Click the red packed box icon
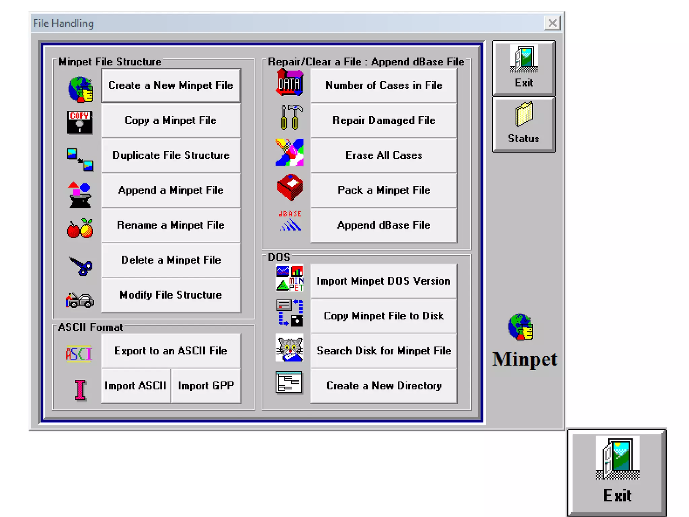Image resolution: width=689 pixels, height=517 pixels. click(x=290, y=187)
